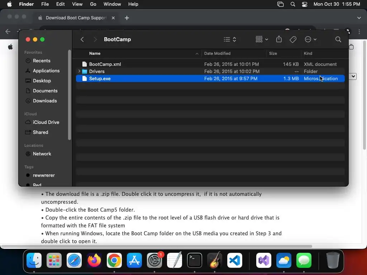Screen dimensions: 367x275
Task: Click the Finder Tags icon
Action: (x=293, y=39)
